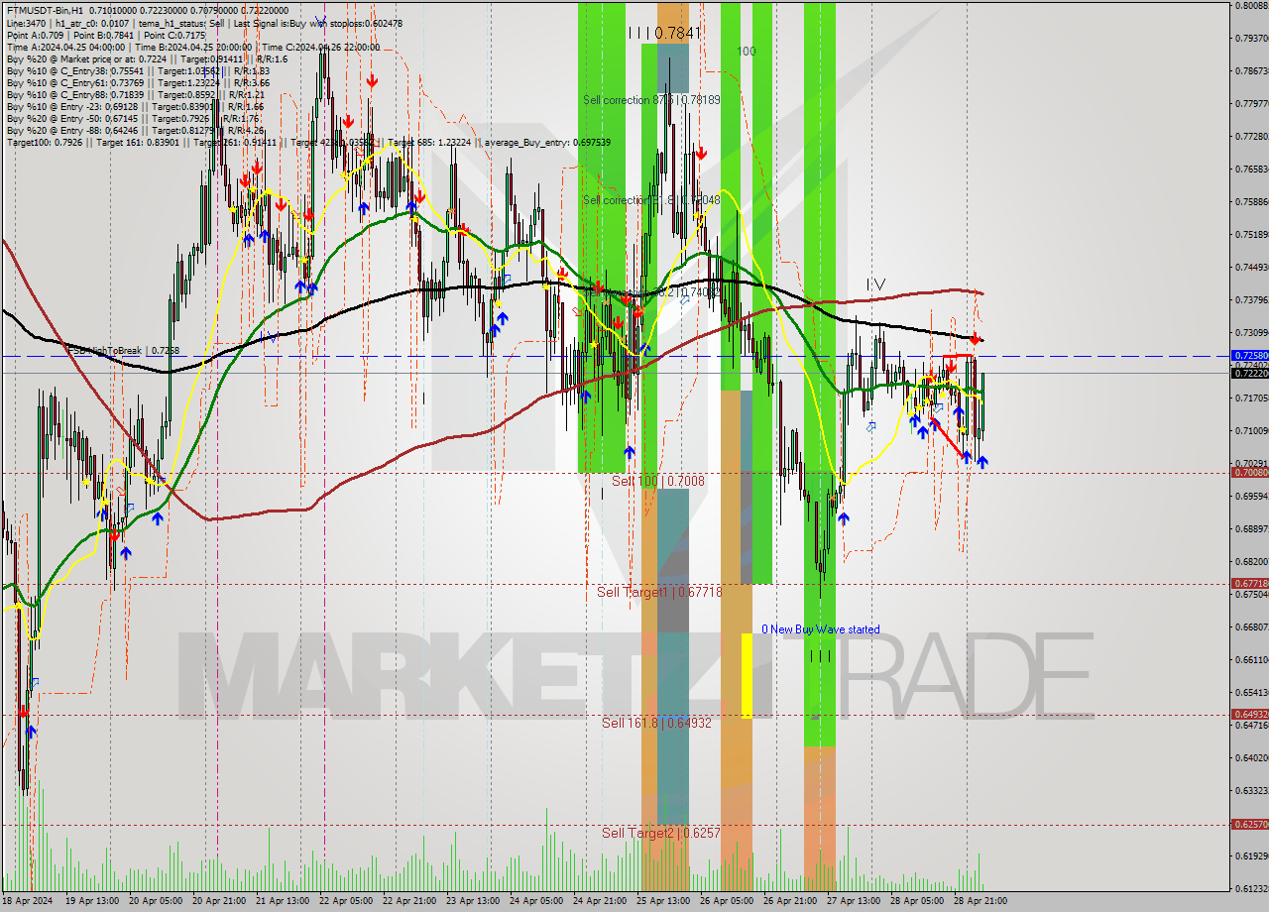The width and height of the screenshot is (1269, 912).
Task: Click the '18 Apr 2024' date label
Action: (28, 901)
